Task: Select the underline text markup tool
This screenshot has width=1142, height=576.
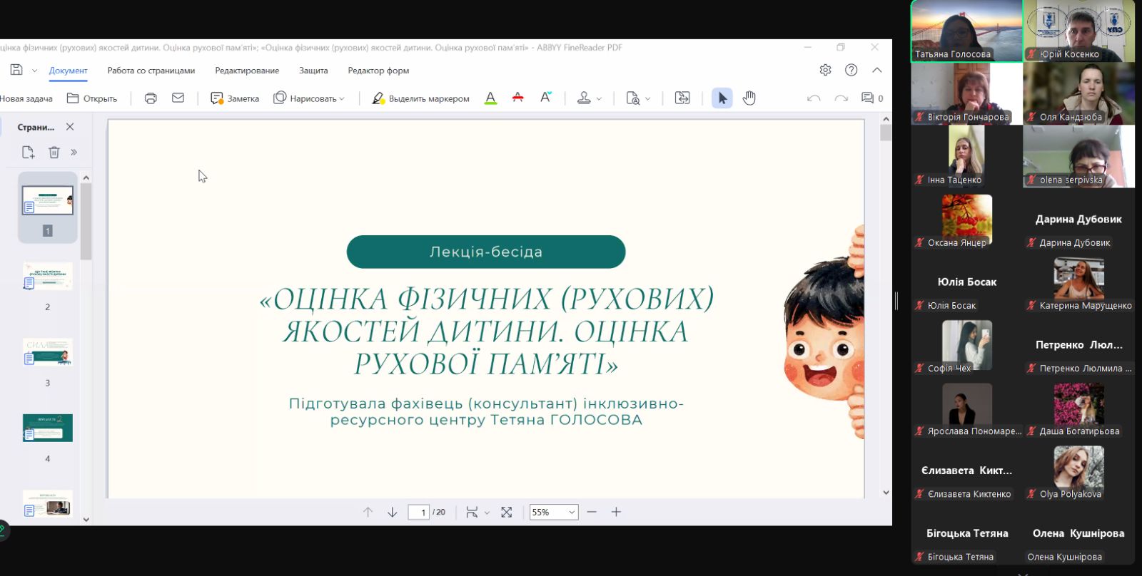Action: click(490, 98)
